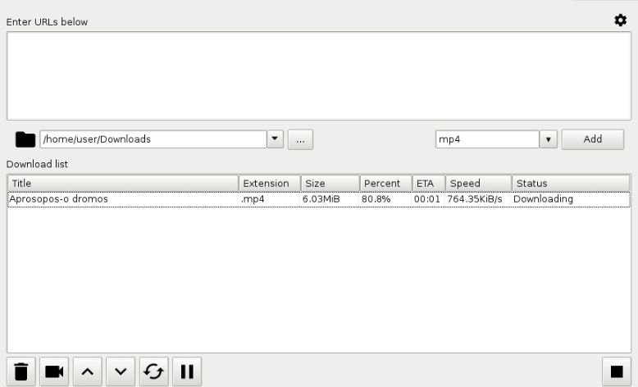Click the black folder icon
This screenshot has width=638, height=387.
(x=25, y=139)
